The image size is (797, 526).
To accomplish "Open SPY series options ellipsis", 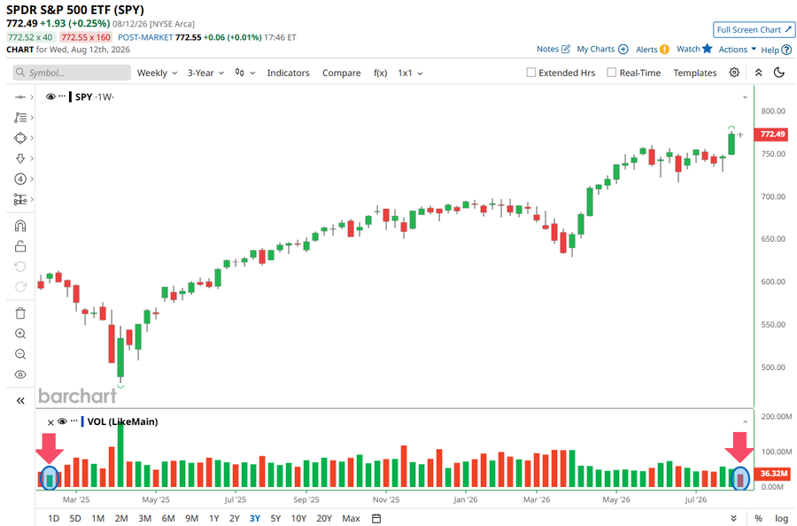I will 62,96.
